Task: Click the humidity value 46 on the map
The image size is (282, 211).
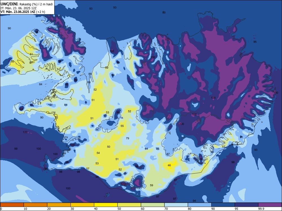Action: click(169, 165)
